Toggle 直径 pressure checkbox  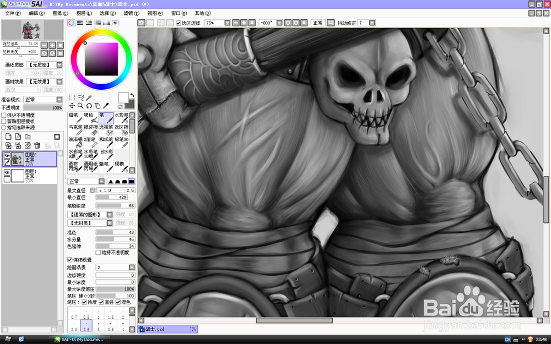101,302
